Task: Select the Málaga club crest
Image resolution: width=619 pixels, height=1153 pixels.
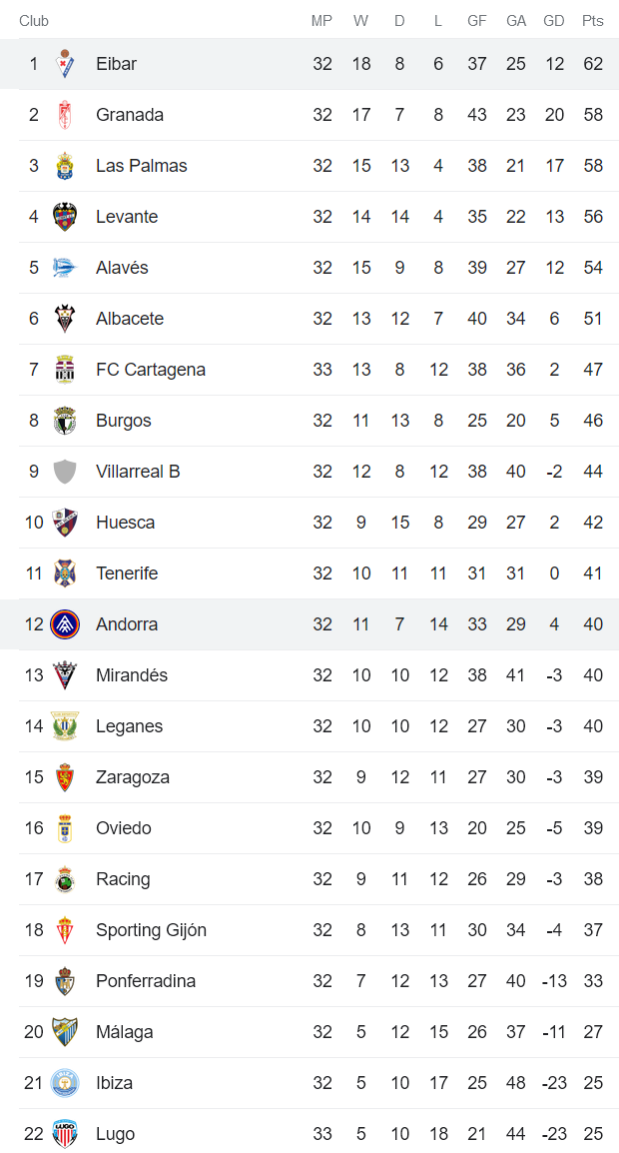Action: (x=65, y=1032)
